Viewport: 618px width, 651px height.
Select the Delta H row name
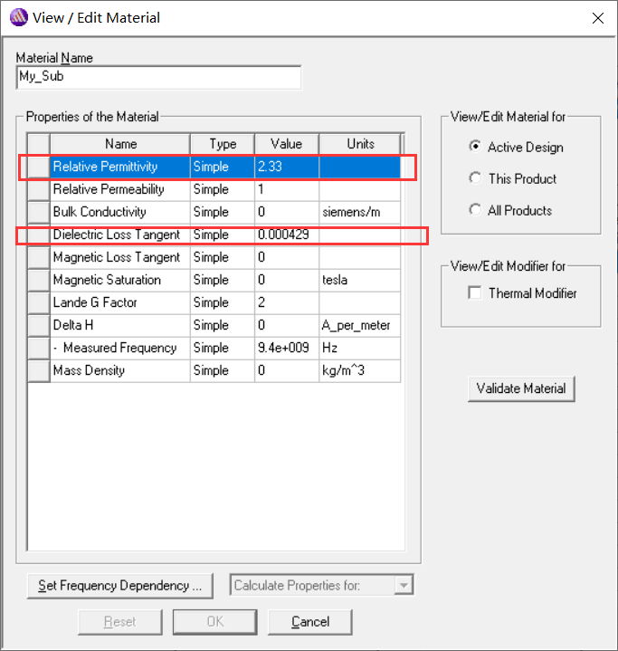pyautogui.click(x=120, y=326)
